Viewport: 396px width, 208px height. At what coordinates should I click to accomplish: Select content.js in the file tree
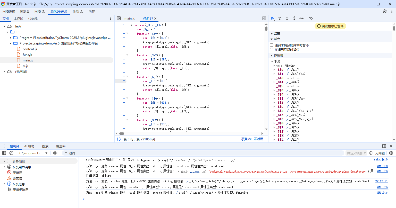click(30, 49)
